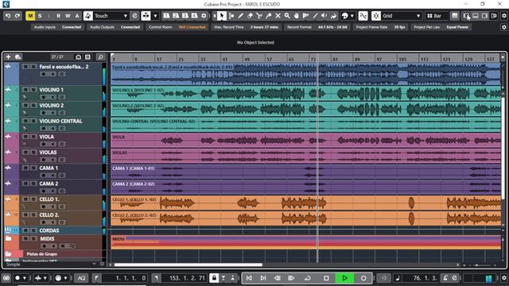Select the Glue tool
This screenshot has height=286, width=509.
269,16
